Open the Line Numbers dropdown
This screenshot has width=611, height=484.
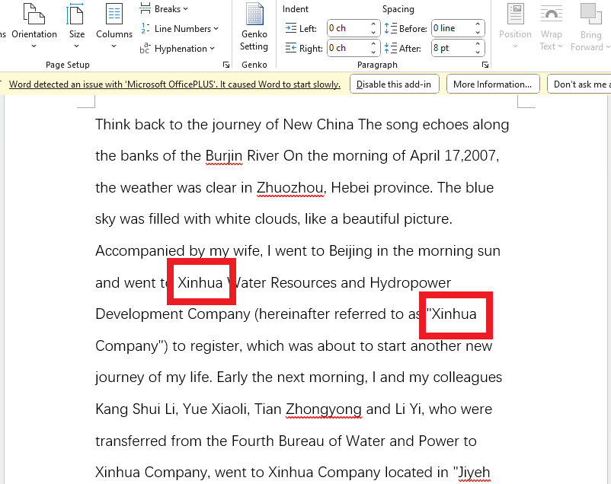[179, 28]
